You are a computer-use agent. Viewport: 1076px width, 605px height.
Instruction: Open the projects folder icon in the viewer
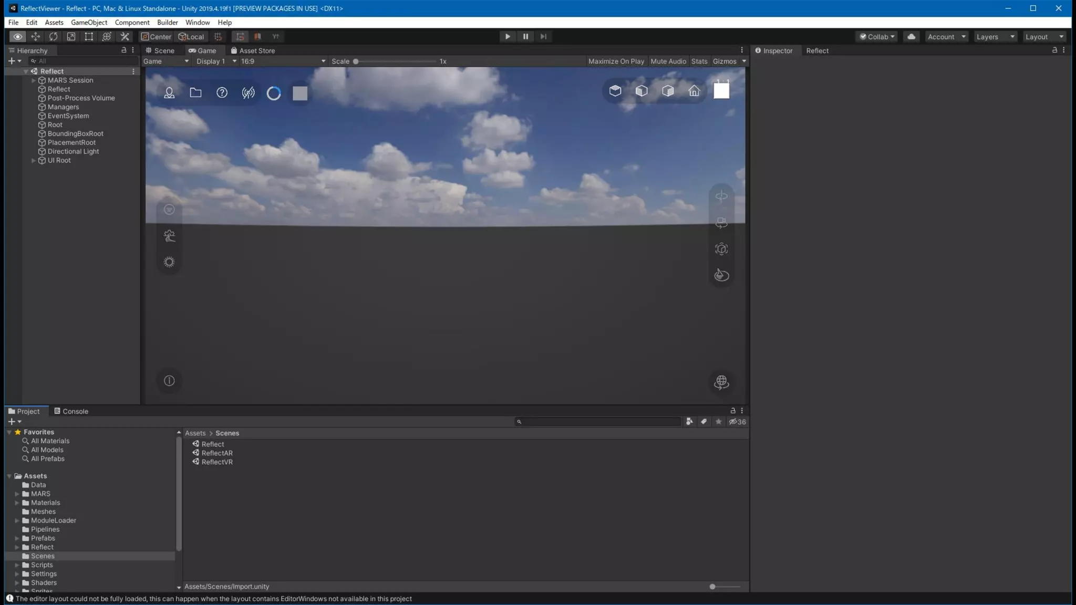coord(195,93)
